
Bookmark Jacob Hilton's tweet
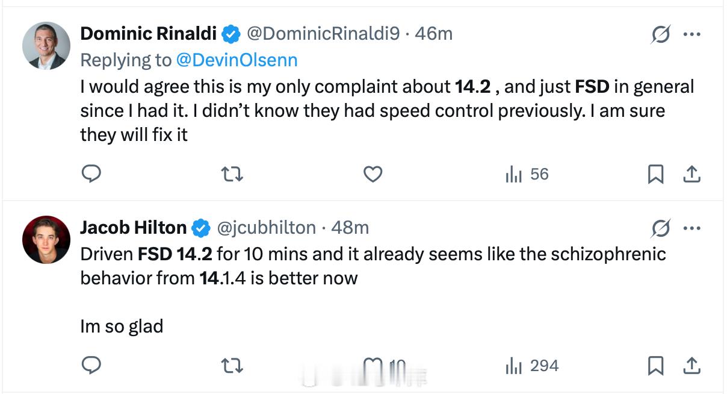655,365
